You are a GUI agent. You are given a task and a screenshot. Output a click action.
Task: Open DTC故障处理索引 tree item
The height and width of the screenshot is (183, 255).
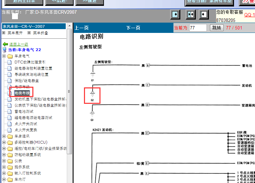[30, 62]
